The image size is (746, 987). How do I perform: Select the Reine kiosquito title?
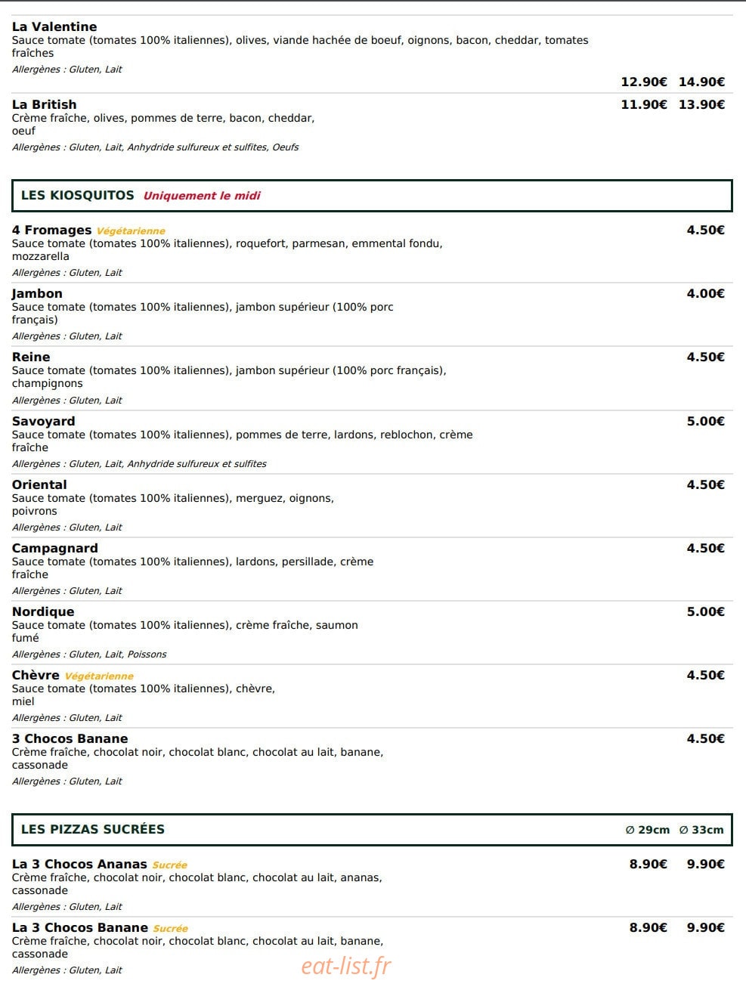(31, 357)
